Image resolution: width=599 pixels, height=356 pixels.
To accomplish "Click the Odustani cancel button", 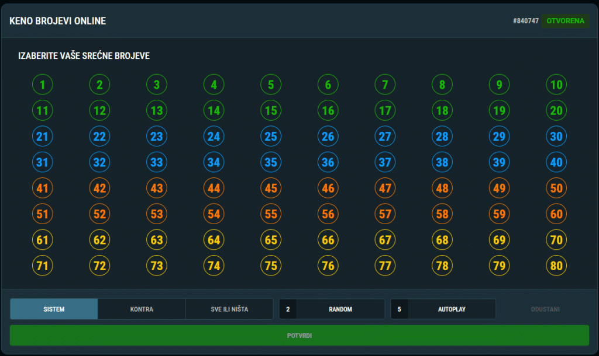I will click(x=545, y=309).
